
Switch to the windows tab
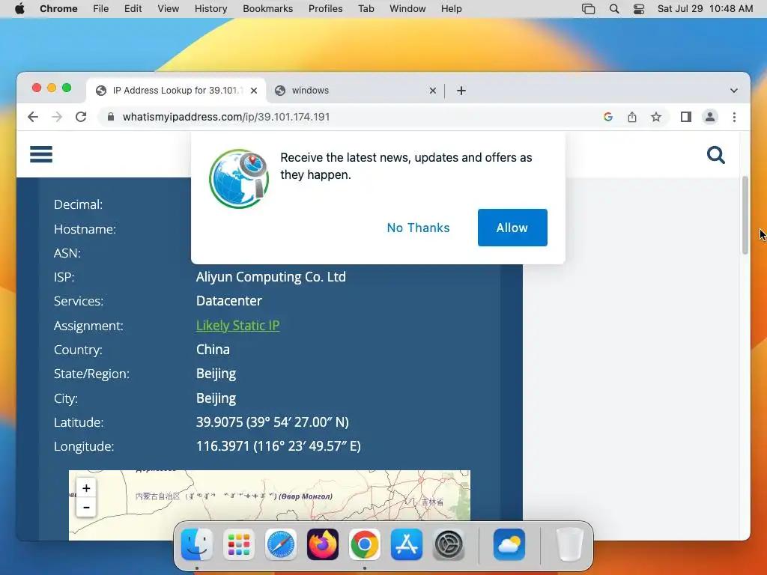[x=354, y=91]
